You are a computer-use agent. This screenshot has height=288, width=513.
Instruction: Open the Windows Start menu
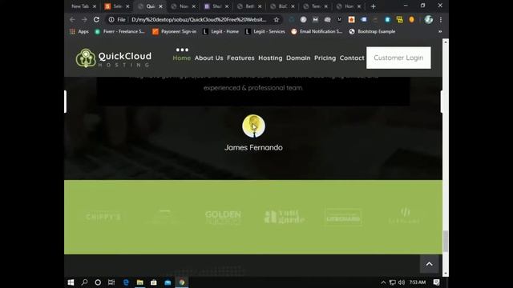click(71, 282)
